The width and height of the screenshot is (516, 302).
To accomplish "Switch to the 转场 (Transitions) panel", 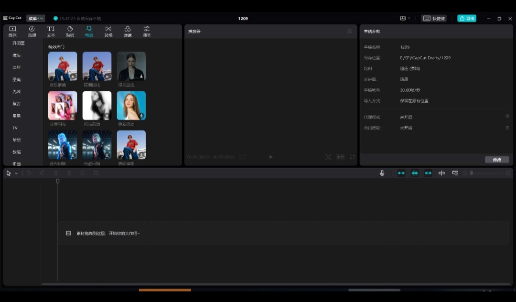I will [x=108, y=32].
